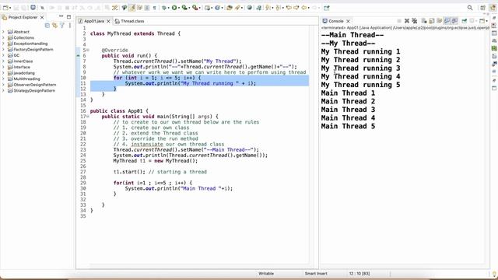Open the Run configurations dropdown arrow
This screenshot has width=498, height=280.
[179, 8]
